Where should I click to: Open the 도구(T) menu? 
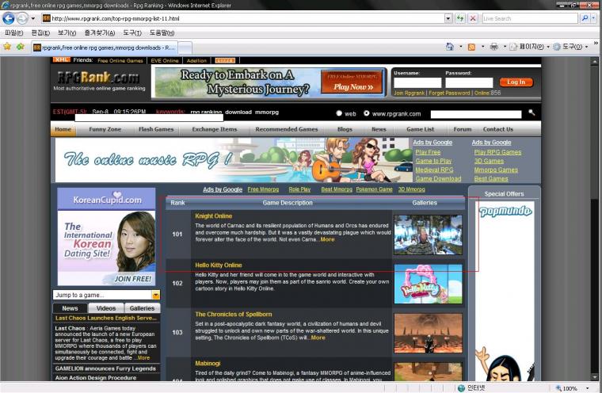pos(132,33)
